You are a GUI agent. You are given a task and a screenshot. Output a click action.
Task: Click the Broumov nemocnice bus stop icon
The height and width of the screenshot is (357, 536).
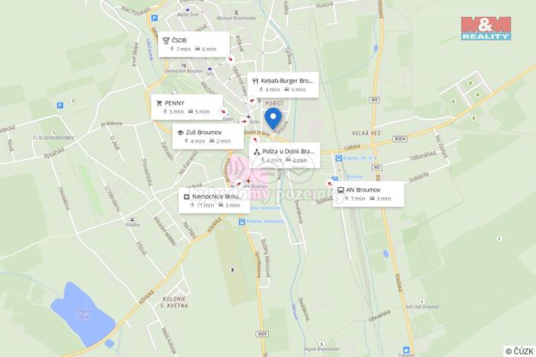click(x=242, y=222)
